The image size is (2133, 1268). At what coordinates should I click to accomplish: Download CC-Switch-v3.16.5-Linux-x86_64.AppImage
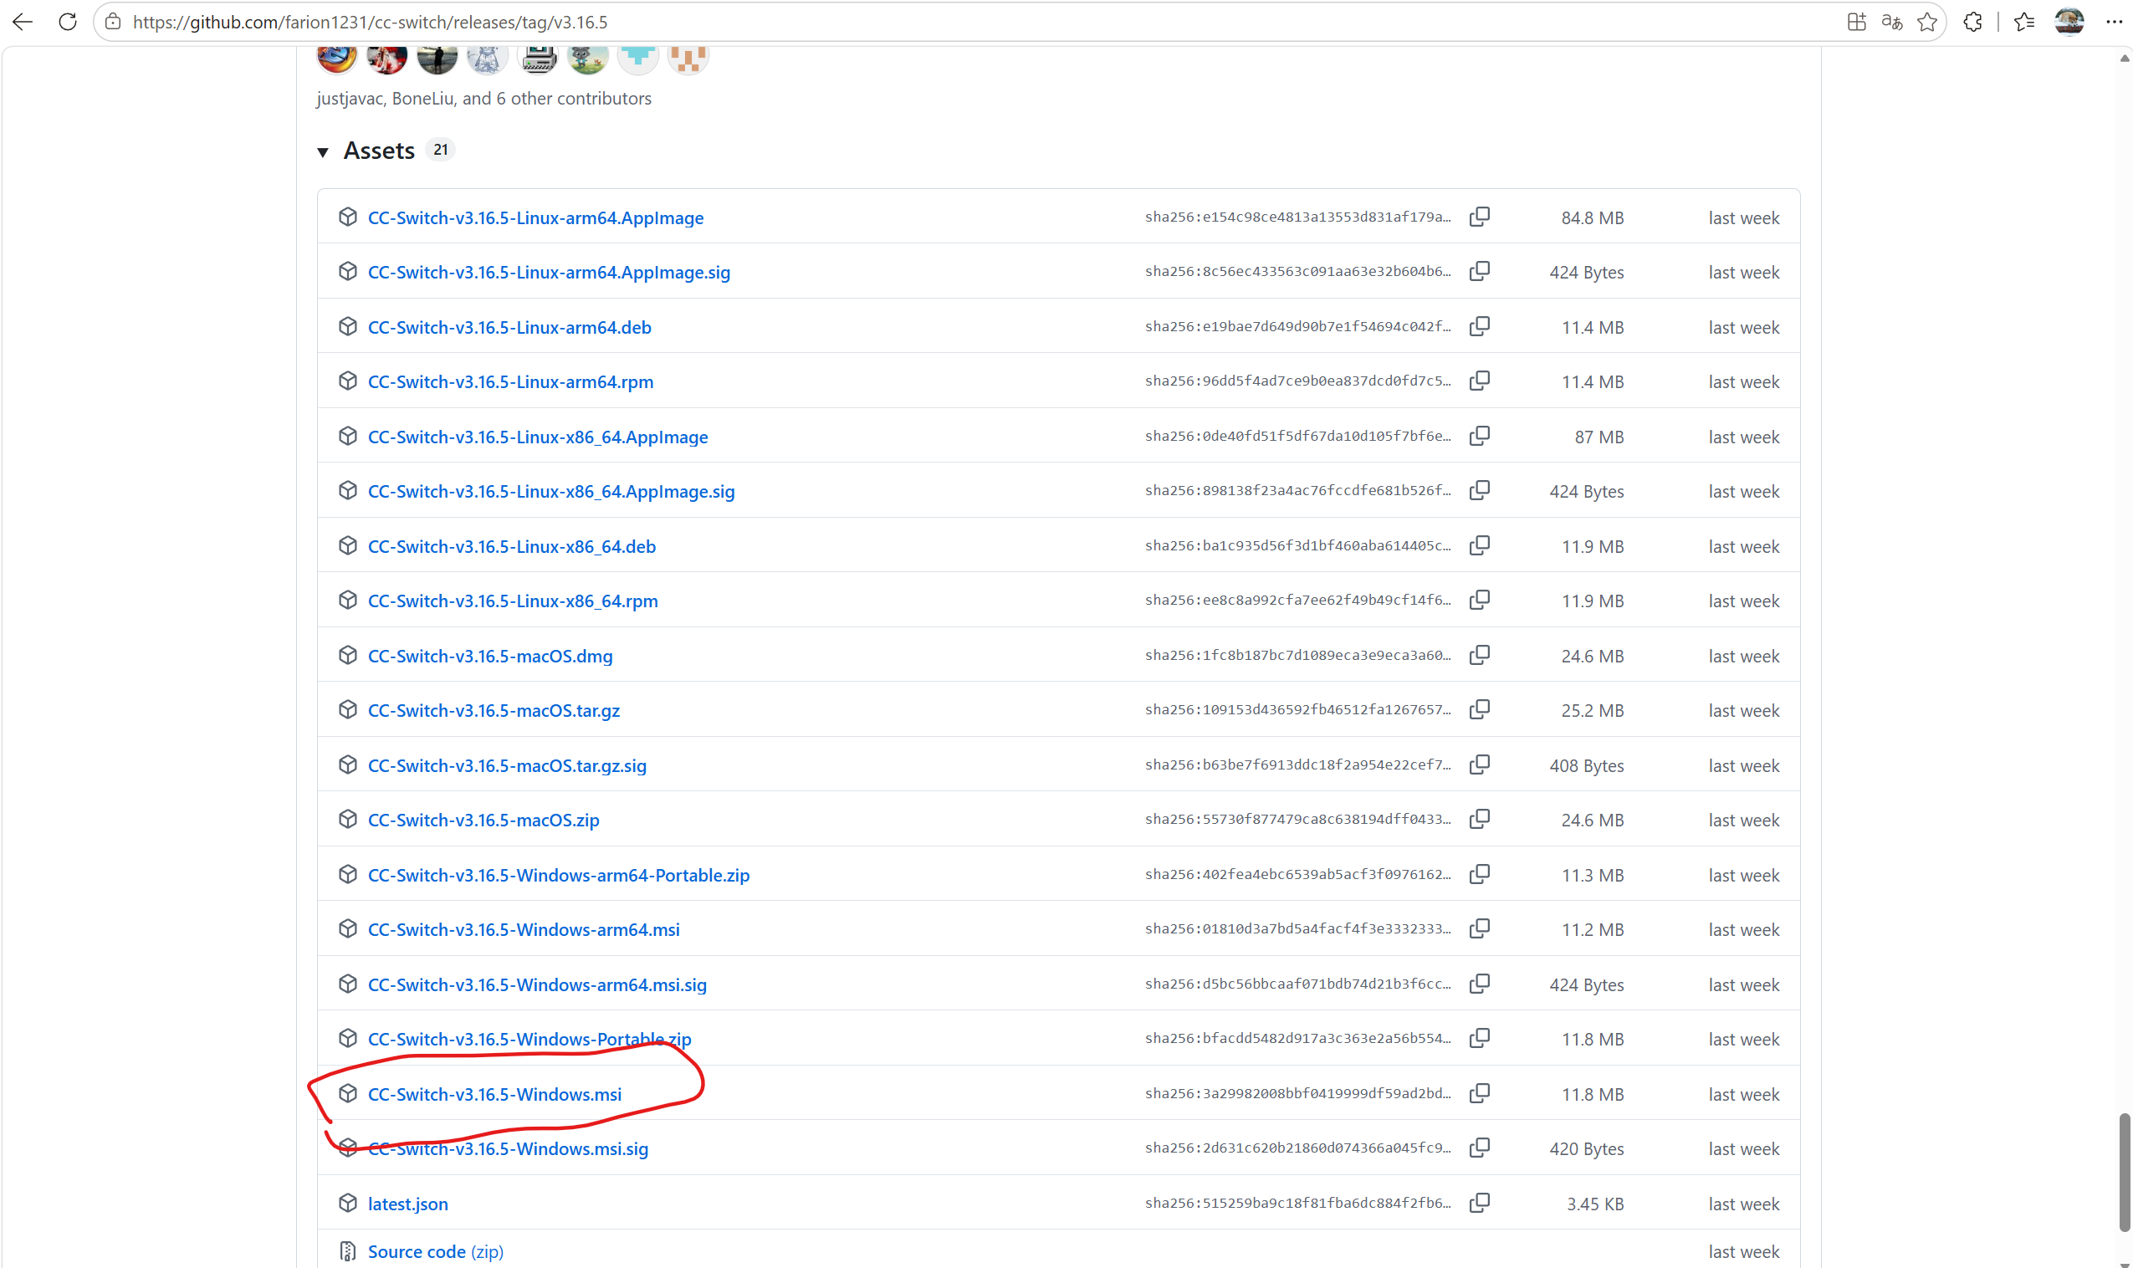[x=538, y=437]
